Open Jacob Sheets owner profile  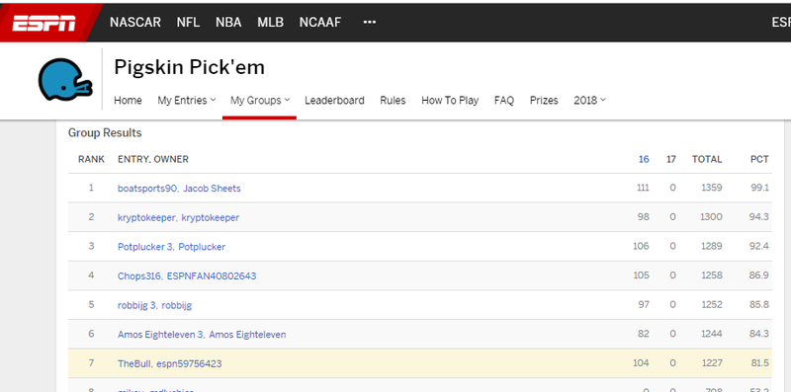pyautogui.click(x=212, y=189)
